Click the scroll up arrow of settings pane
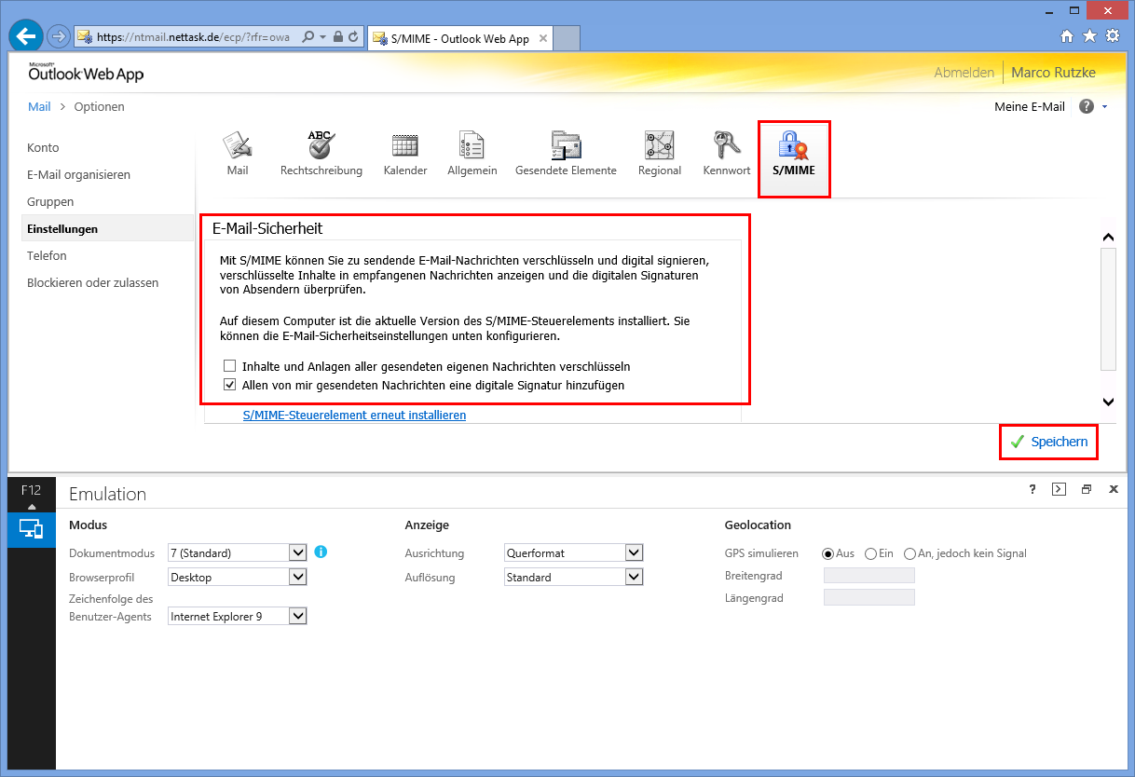1135x777 pixels. (x=1108, y=237)
